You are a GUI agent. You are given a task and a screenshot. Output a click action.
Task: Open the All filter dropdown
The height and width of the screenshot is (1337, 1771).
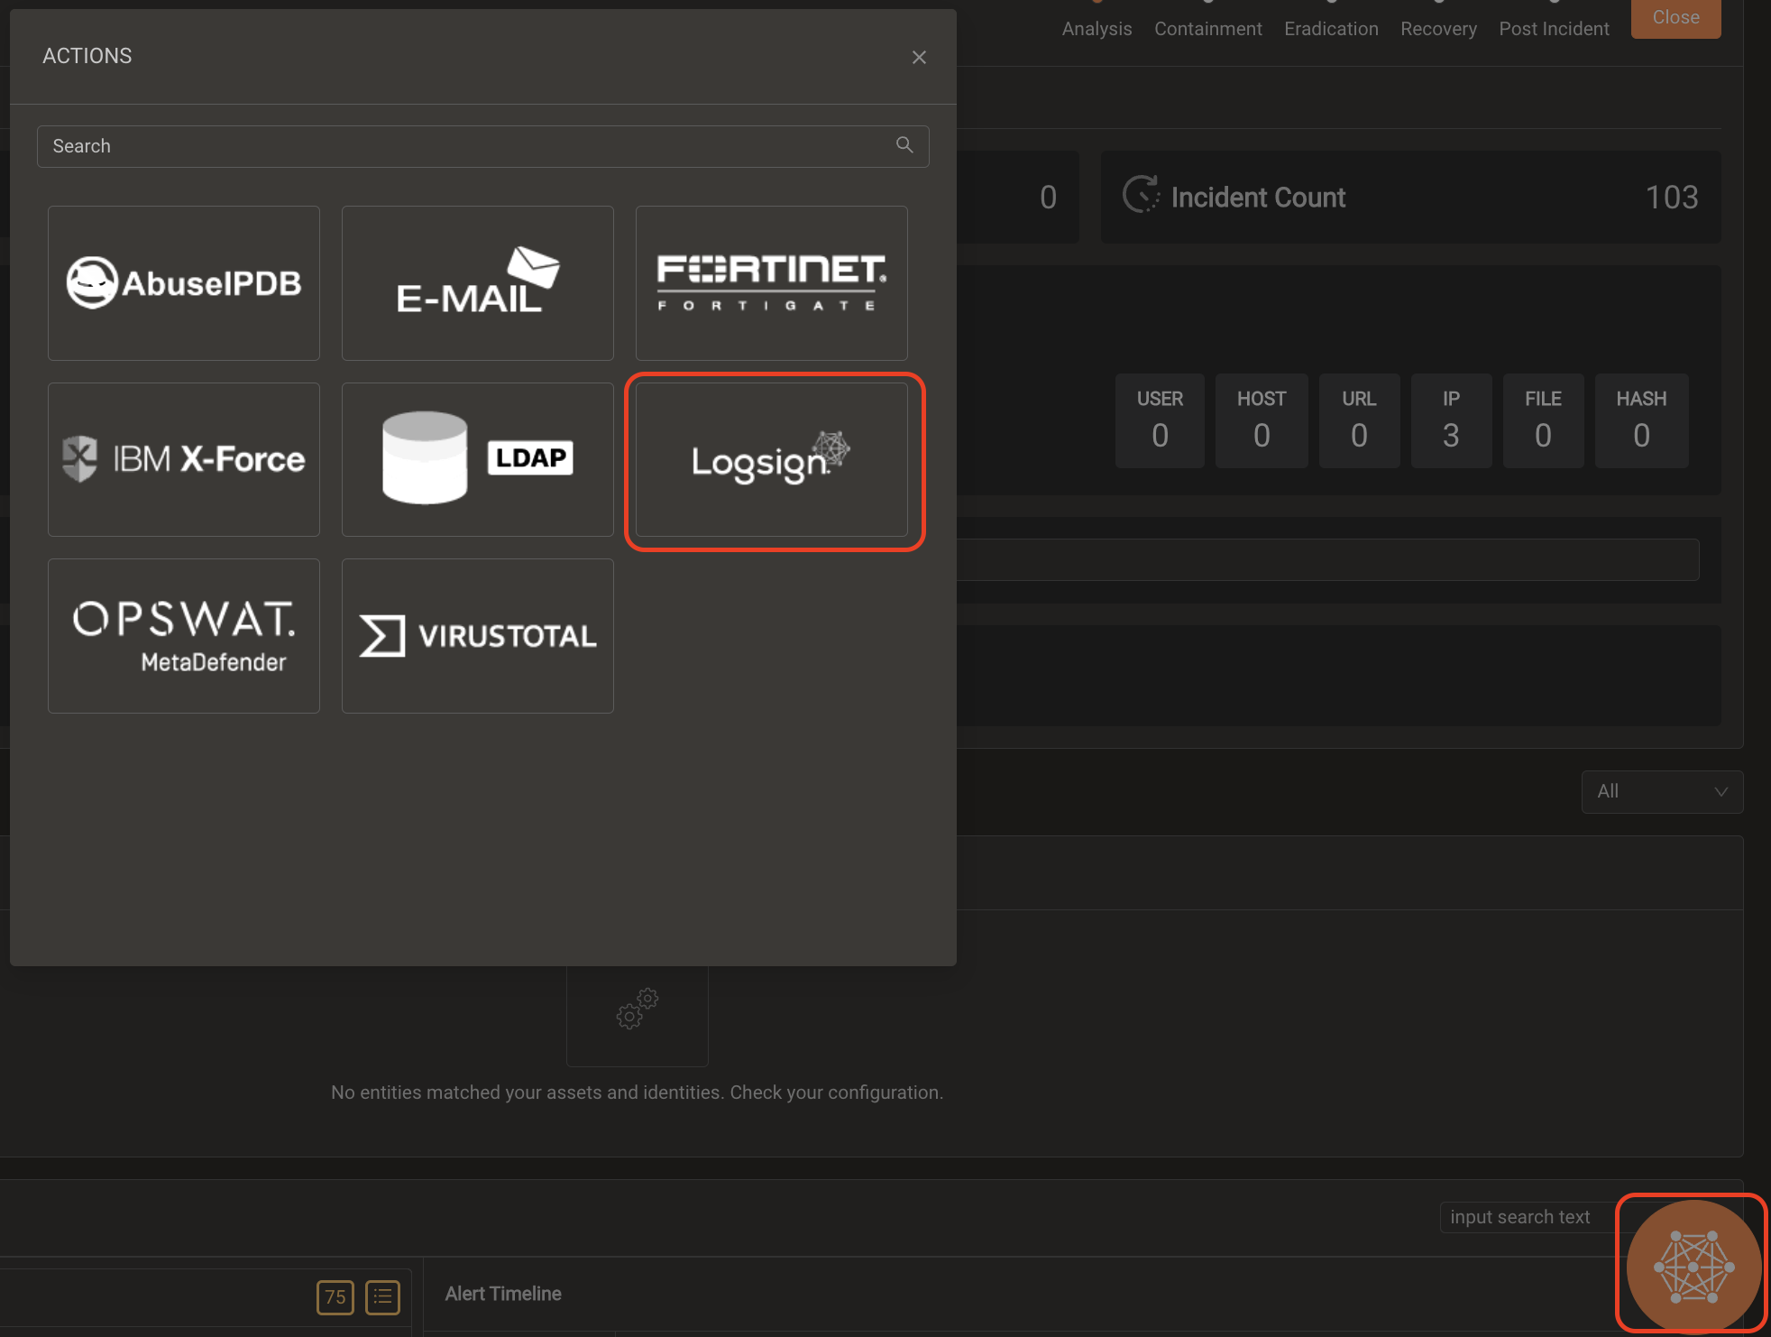(x=1662, y=792)
